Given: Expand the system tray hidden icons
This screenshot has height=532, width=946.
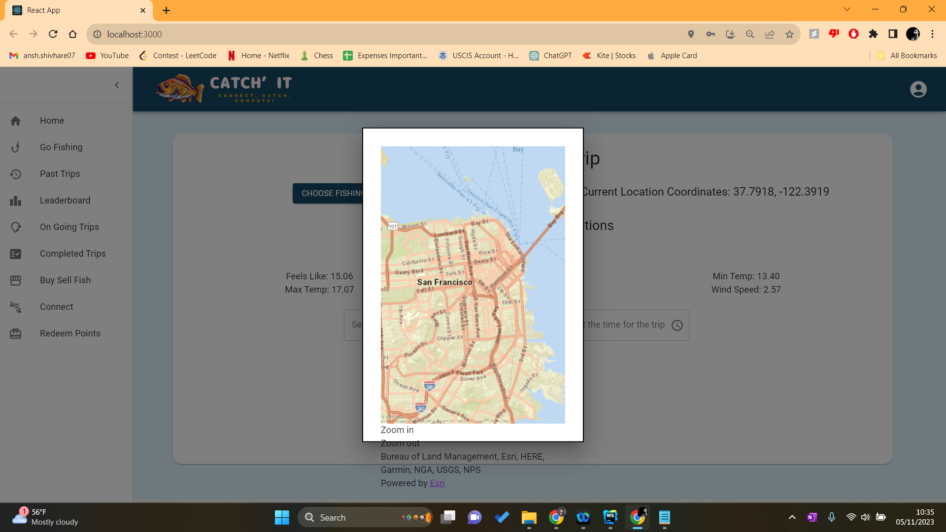Looking at the screenshot, I should click(792, 517).
